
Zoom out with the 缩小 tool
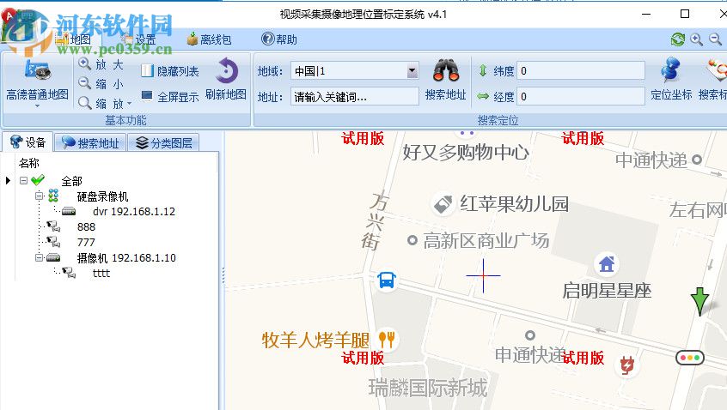[x=101, y=84]
